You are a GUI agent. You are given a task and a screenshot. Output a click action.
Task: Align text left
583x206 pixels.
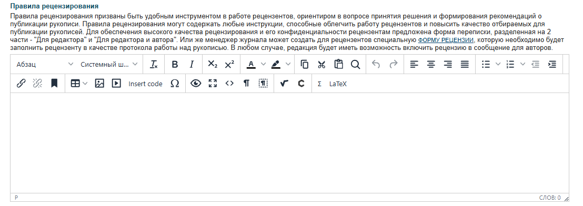pos(414,65)
